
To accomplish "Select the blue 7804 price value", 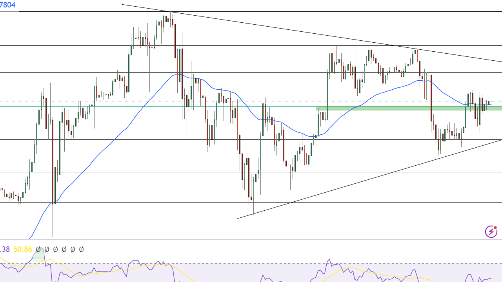I will click(7, 5).
